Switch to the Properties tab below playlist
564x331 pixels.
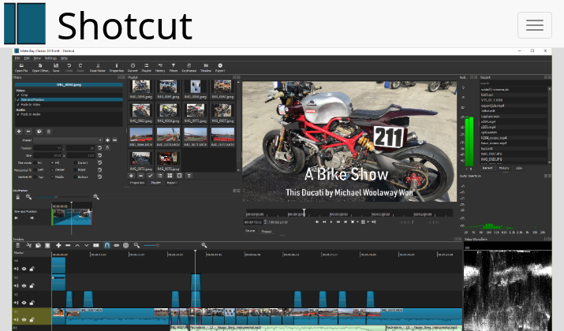137,183
